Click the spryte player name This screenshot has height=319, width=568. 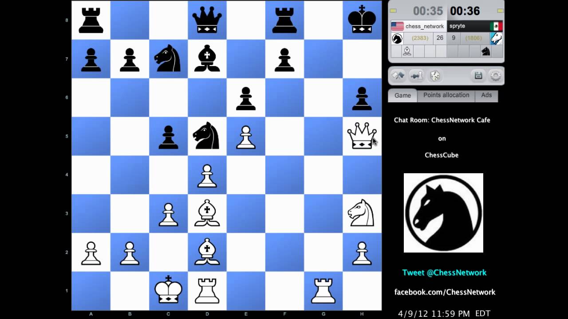(x=458, y=26)
